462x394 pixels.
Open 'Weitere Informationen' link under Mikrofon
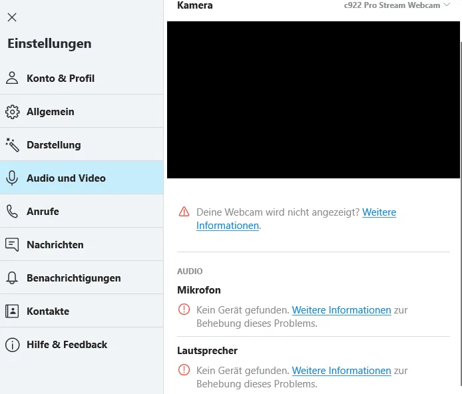(x=342, y=309)
